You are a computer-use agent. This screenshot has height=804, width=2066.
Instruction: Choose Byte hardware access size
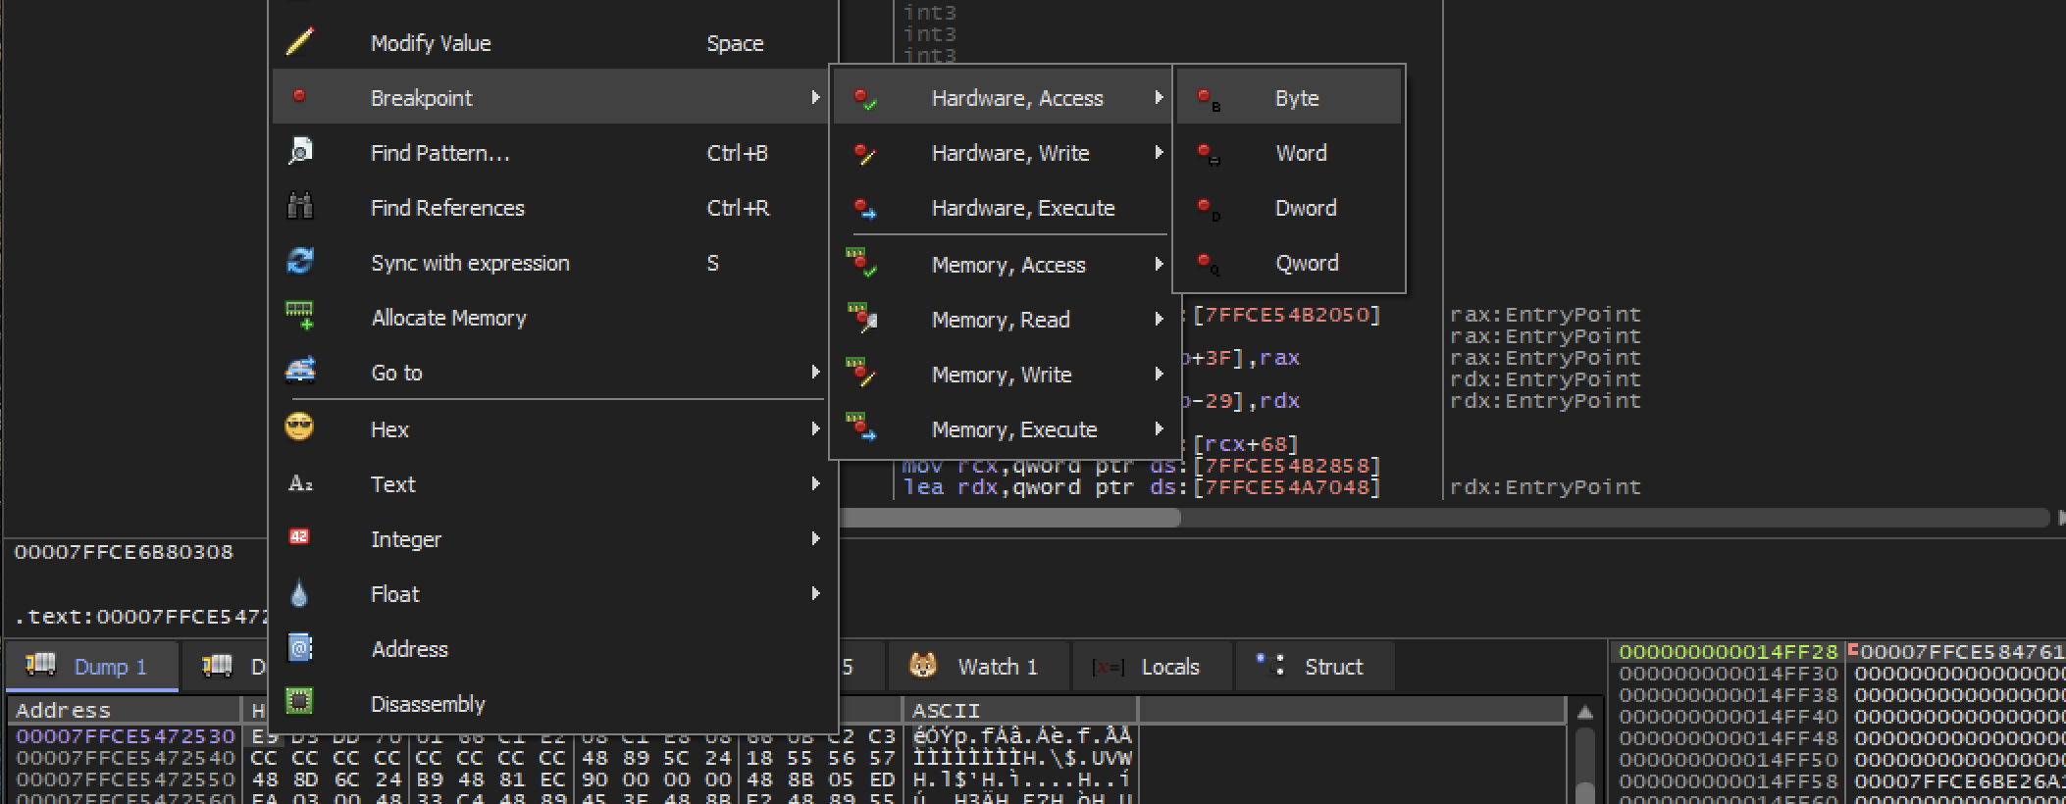click(1289, 96)
